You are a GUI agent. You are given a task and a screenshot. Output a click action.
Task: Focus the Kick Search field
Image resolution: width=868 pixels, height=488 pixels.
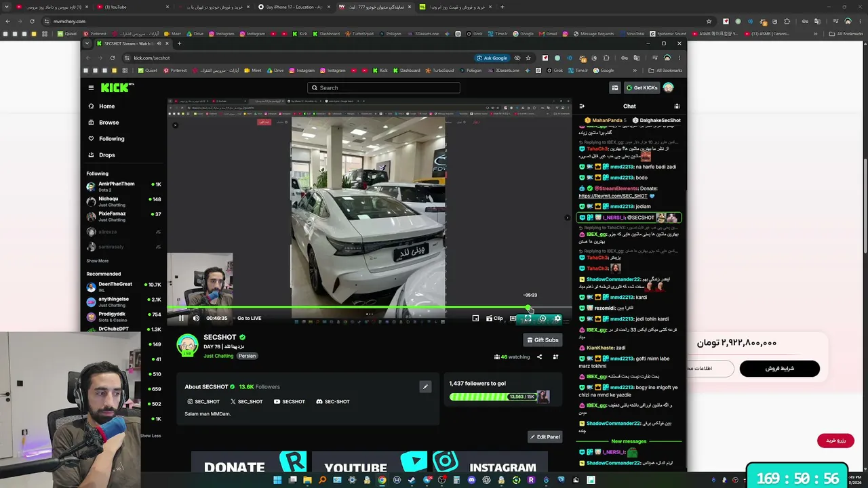(384, 87)
